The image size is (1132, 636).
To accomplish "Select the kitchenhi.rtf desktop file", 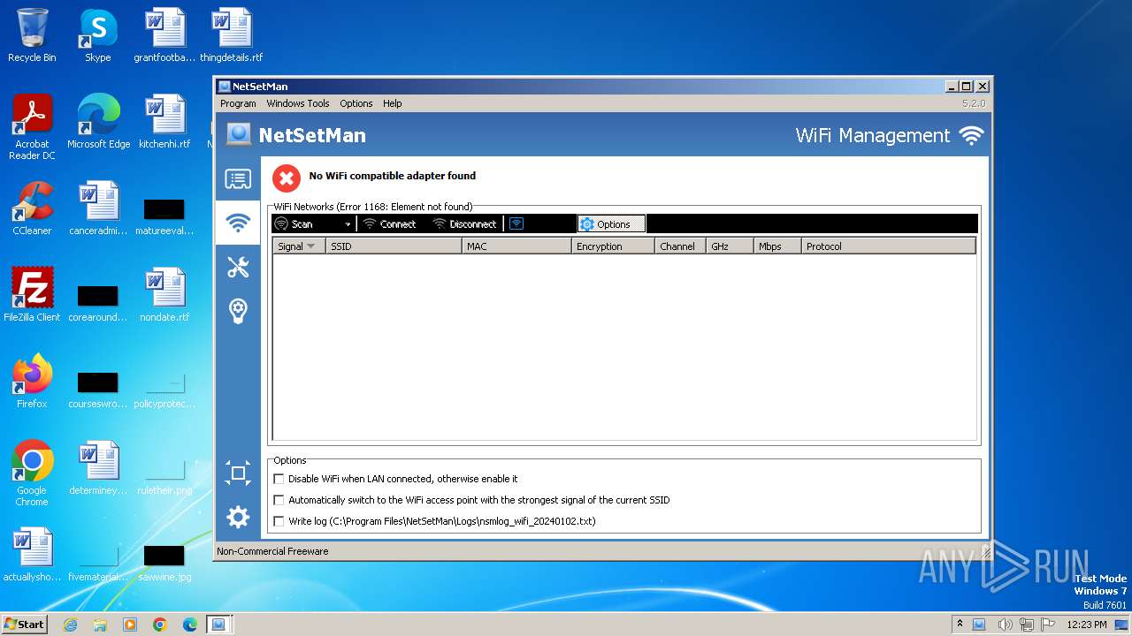I will [164, 122].
